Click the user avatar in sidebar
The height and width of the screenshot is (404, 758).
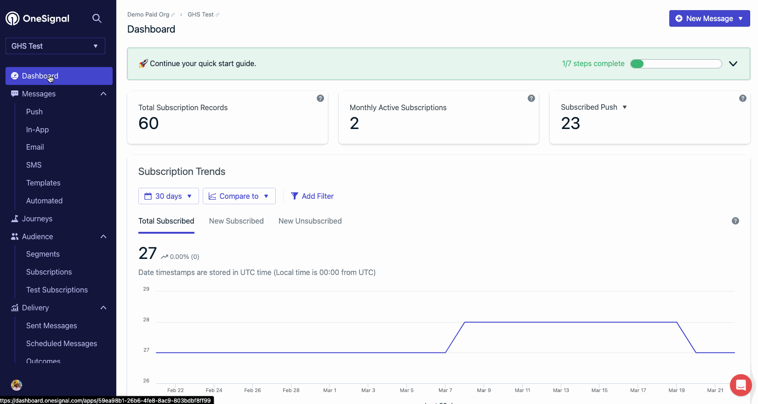(x=17, y=385)
